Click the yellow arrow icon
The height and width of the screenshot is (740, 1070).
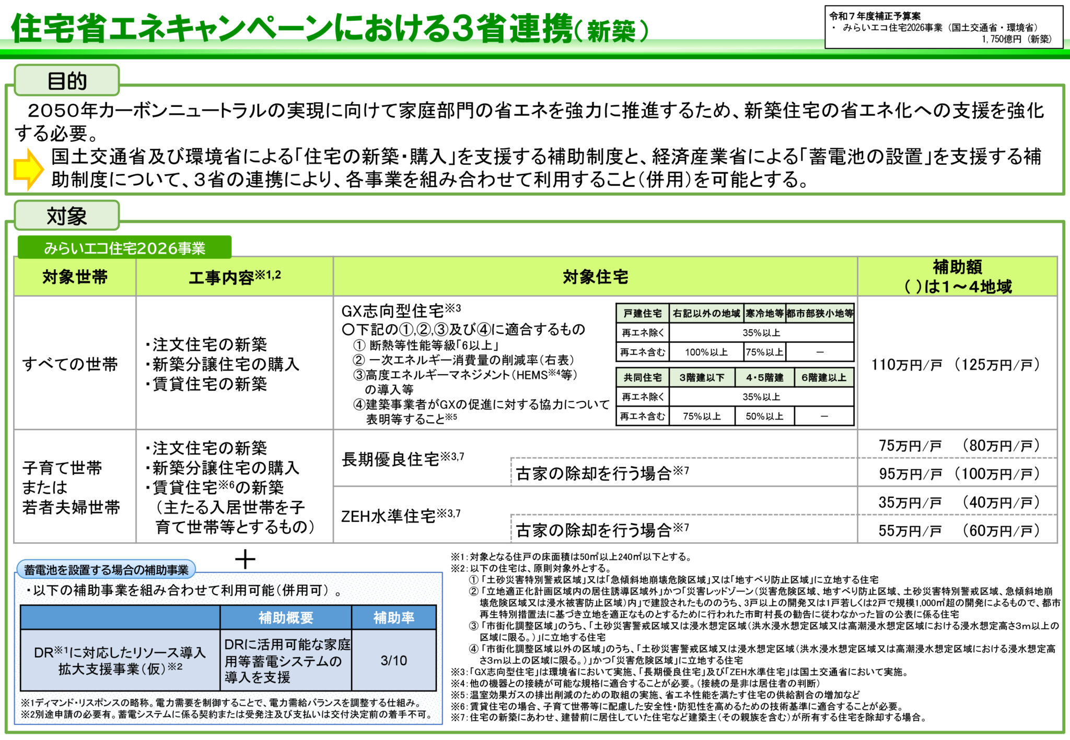(28, 169)
